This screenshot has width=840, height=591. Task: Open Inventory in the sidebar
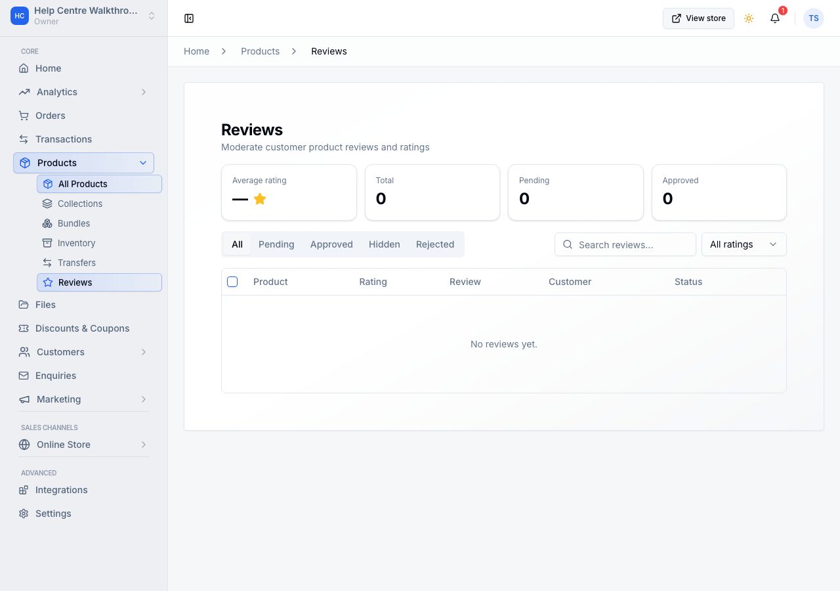point(99,243)
